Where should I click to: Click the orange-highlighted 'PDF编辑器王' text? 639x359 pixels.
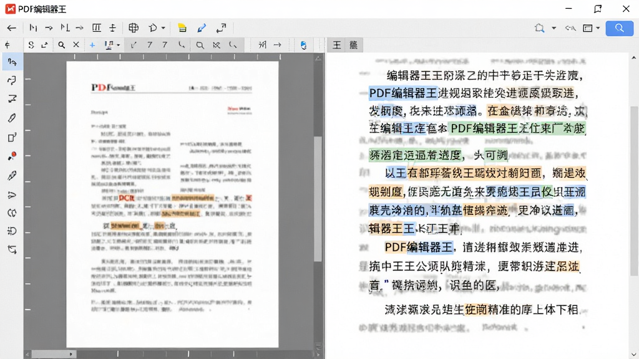tap(419, 247)
